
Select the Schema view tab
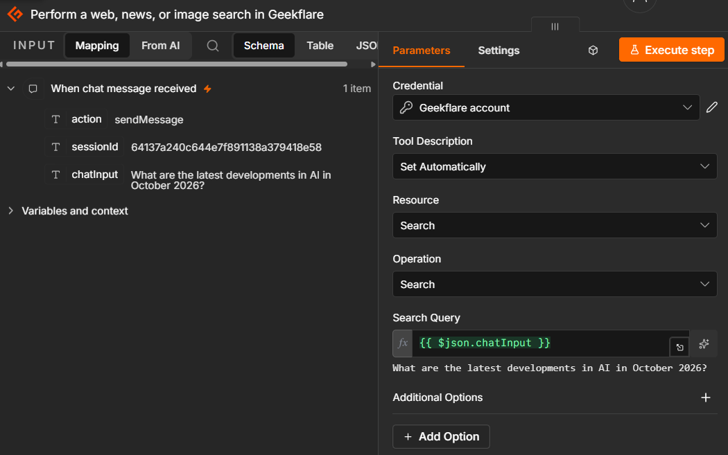point(263,46)
